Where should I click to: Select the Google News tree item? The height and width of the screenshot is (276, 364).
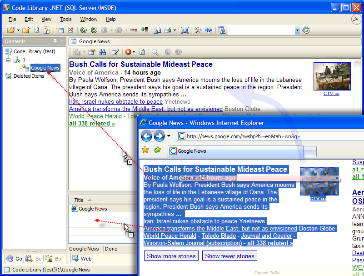(45, 68)
